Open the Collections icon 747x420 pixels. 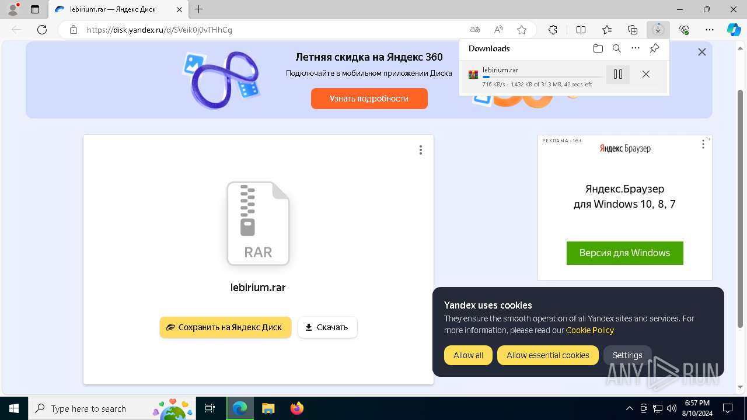click(633, 30)
